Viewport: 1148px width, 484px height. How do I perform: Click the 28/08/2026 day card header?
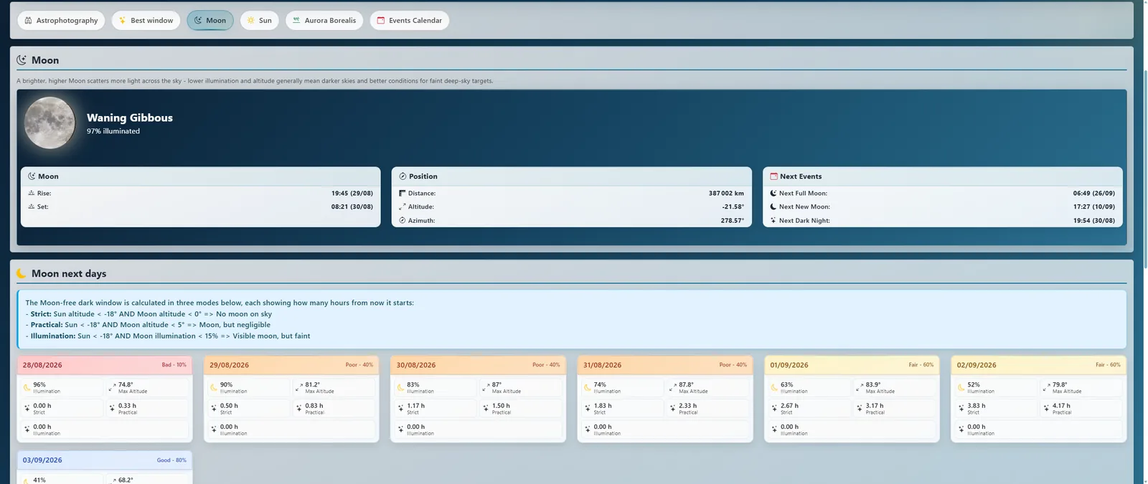(x=105, y=365)
